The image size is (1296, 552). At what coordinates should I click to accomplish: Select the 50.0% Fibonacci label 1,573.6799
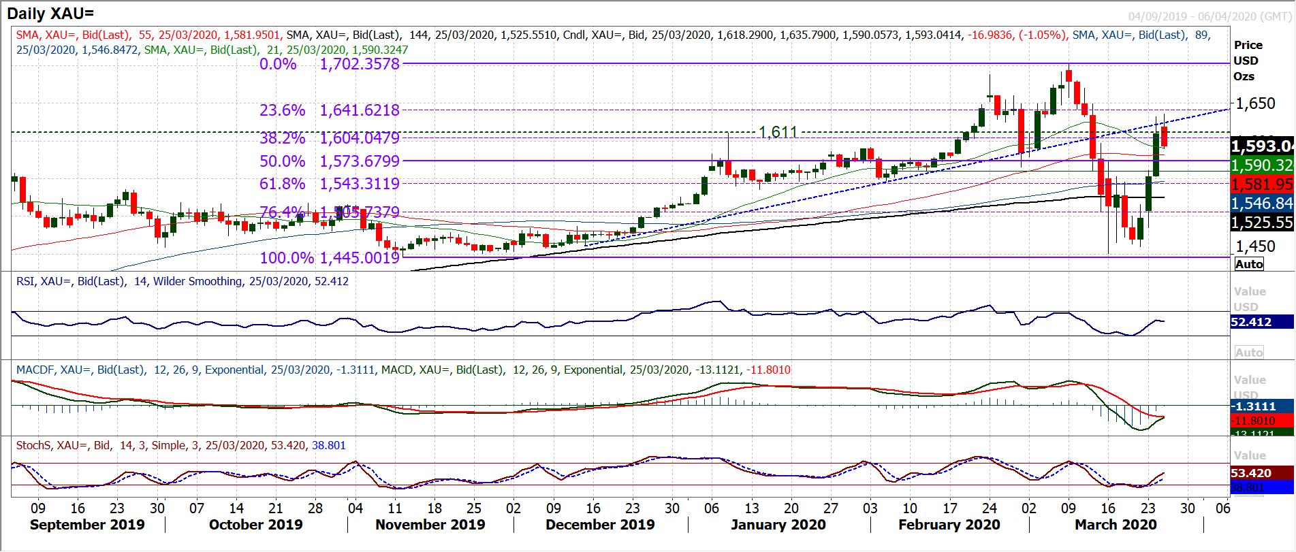[330, 161]
